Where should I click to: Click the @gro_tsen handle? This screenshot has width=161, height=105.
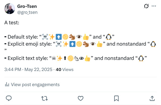point(27,12)
